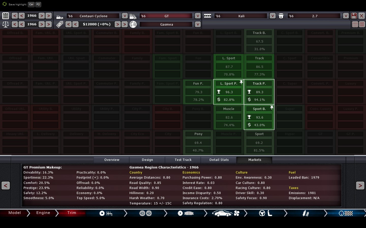
Task: Open the steering wheel and seat interior step
Action: pyautogui.click(x=266, y=213)
